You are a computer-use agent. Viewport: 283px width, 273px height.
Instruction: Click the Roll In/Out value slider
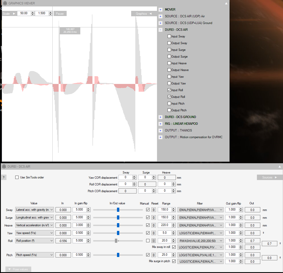click(x=118, y=240)
